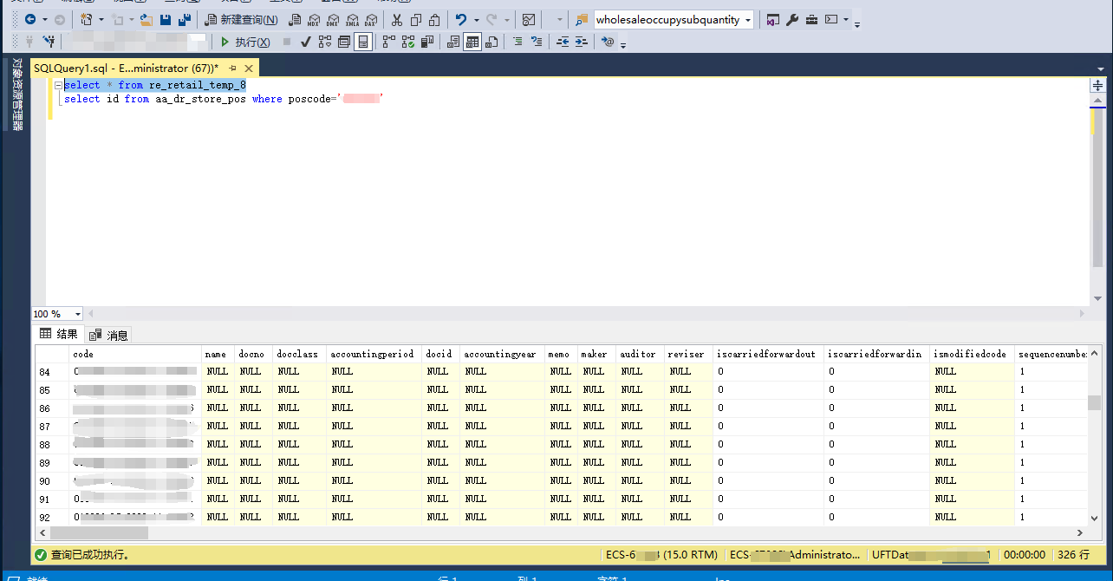Open the 100 % zoom dropdown

77,314
